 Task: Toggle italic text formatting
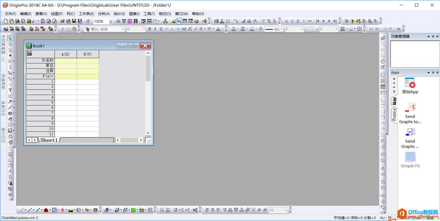point(155,29)
